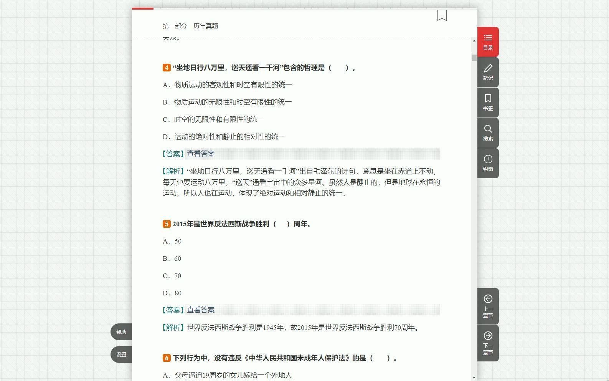Select answer A. 50 for question 5
The image size is (609, 381).
click(x=172, y=241)
